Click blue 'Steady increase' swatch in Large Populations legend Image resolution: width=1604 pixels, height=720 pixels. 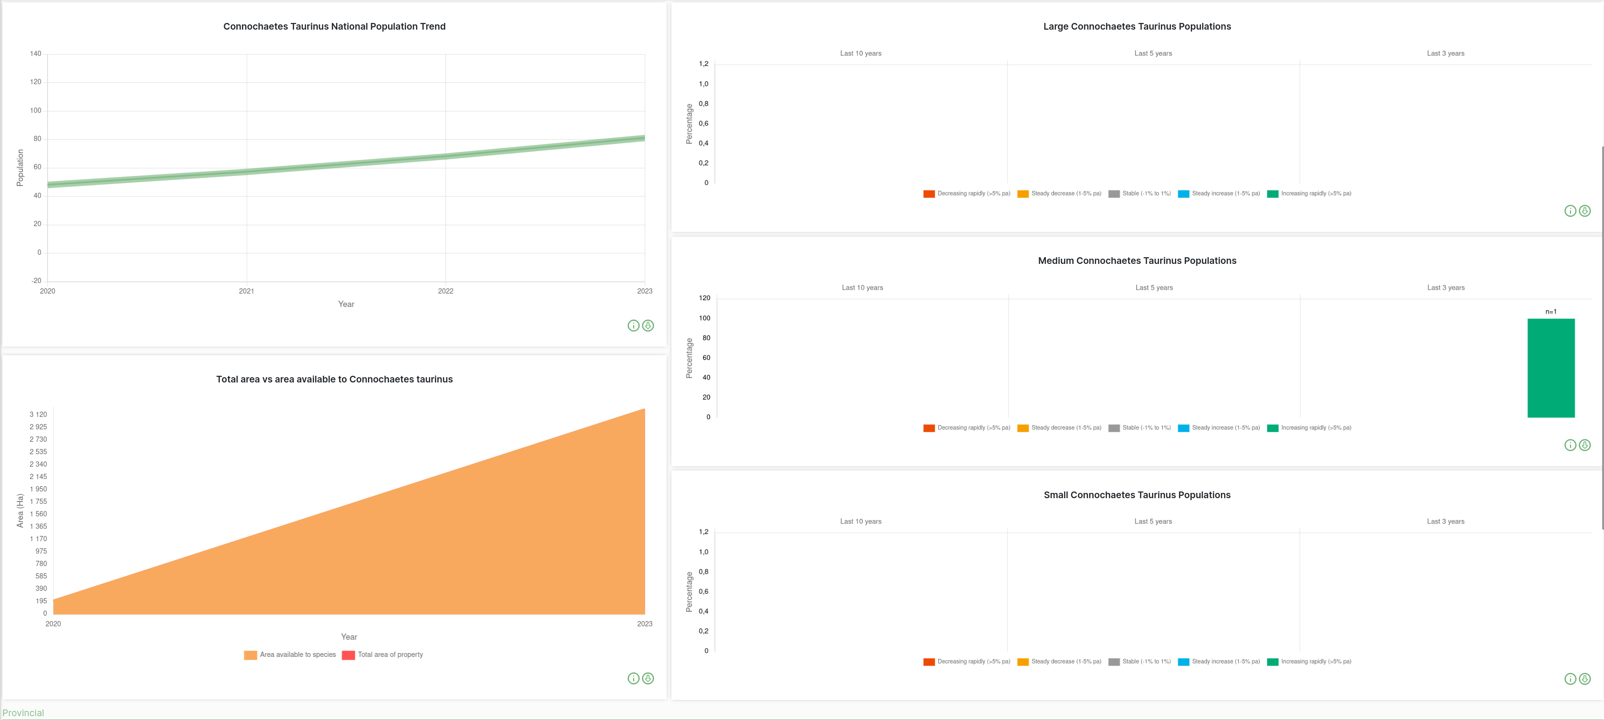(1184, 194)
